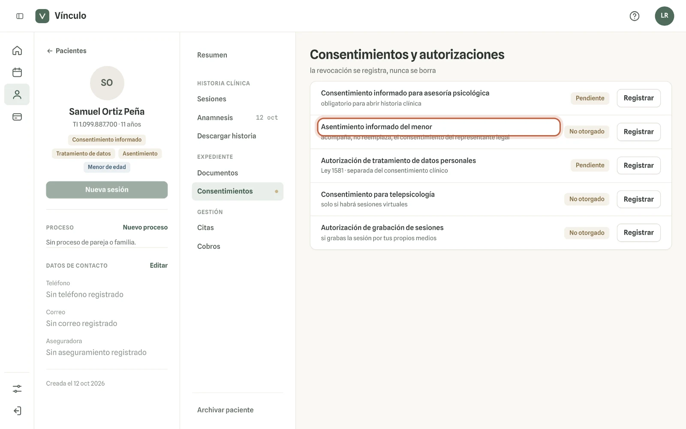Image resolution: width=686 pixels, height=429 pixels.
Task: Click Consentimiento informado tag
Action: [107, 140]
